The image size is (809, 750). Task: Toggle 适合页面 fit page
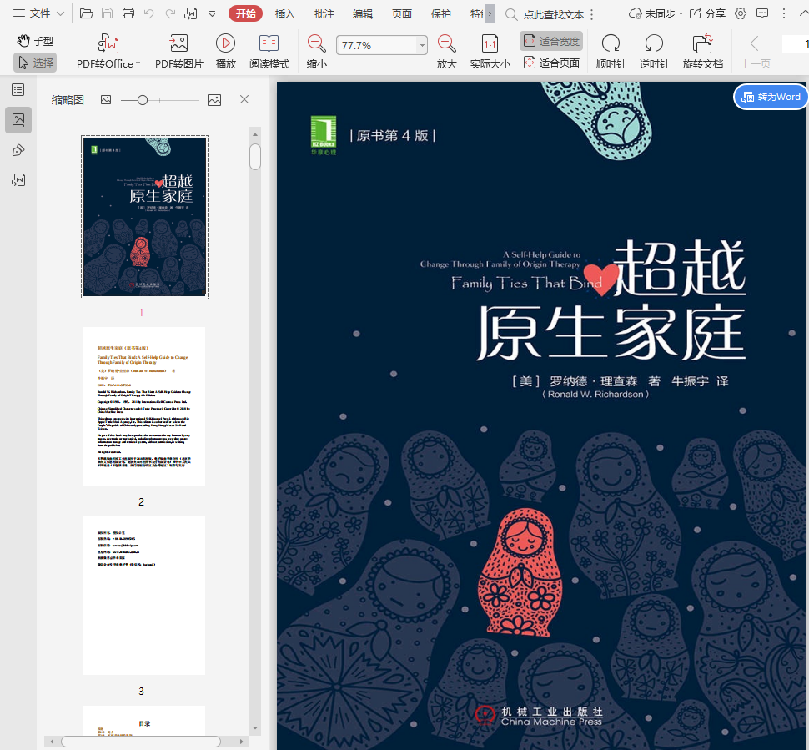551,63
